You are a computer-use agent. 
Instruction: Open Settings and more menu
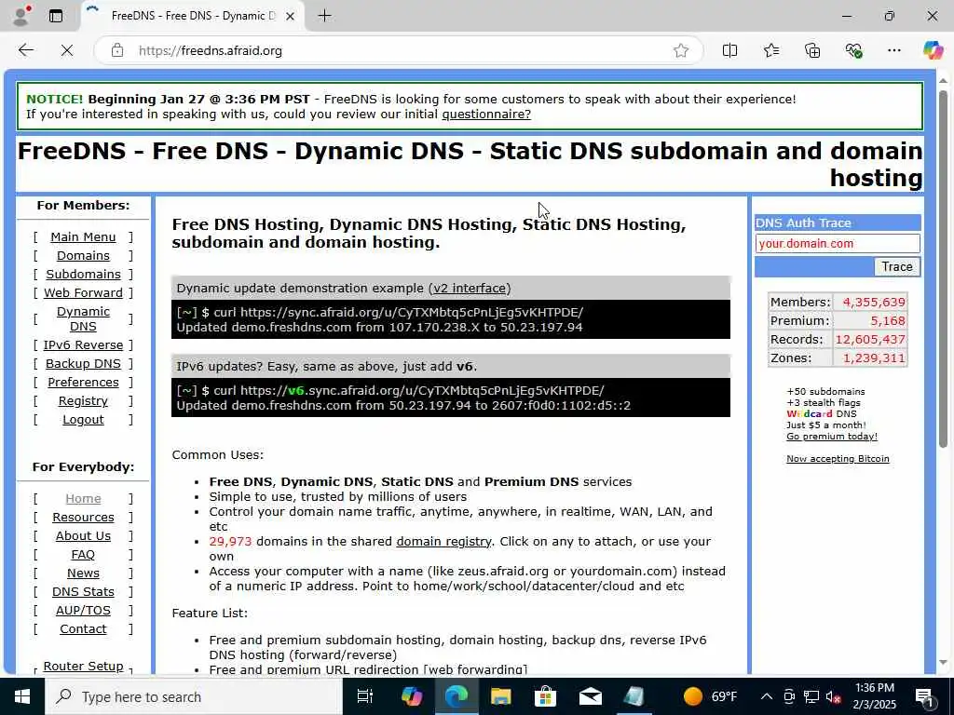893,50
